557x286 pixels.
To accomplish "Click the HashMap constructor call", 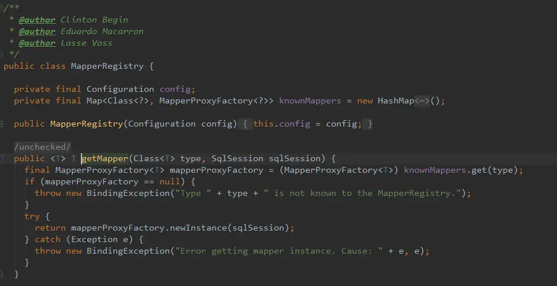I will click(396, 101).
